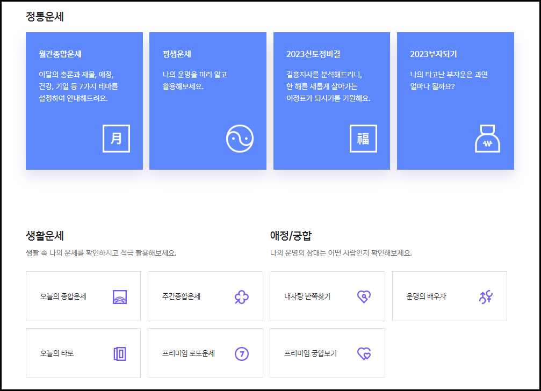Open the 평생운세 card
541x391 pixels.
tap(207, 100)
